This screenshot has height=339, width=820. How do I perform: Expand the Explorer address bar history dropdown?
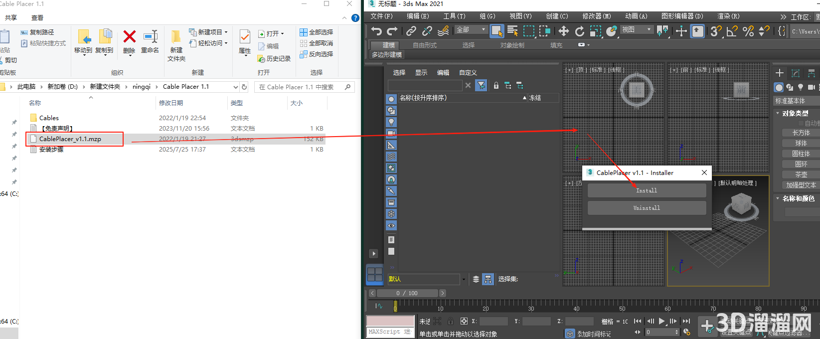(236, 87)
